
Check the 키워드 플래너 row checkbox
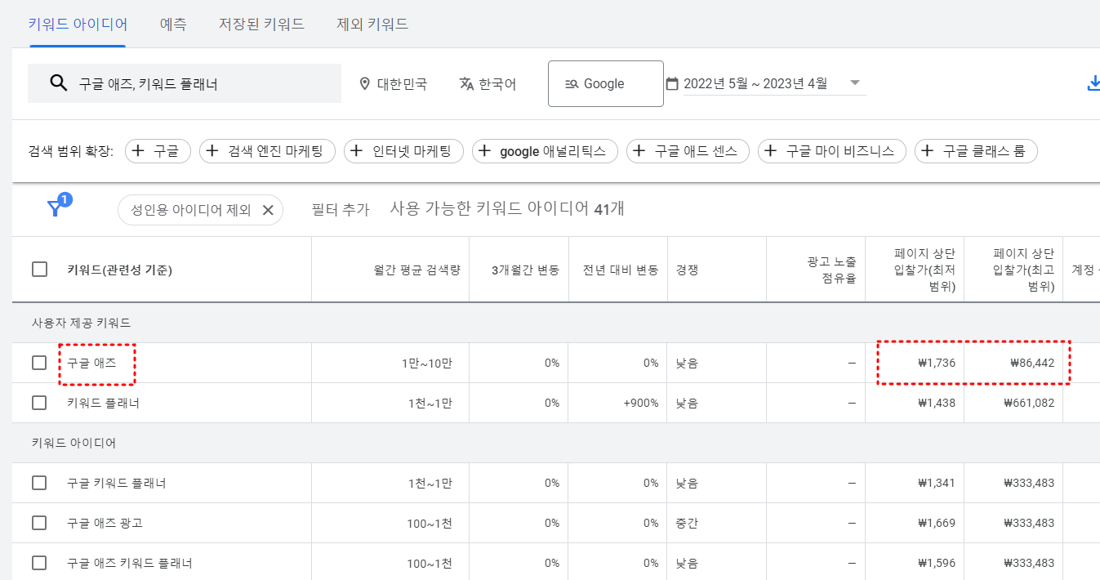click(39, 403)
